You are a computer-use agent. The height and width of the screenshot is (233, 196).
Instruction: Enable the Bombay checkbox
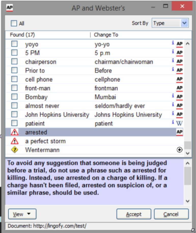[x=14, y=97]
